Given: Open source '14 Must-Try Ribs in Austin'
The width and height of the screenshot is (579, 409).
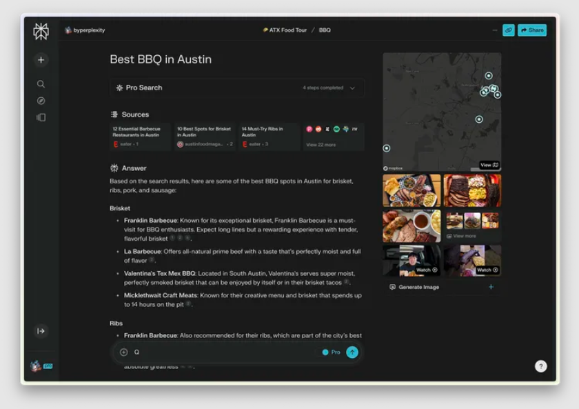Looking at the screenshot, I should pyautogui.click(x=270, y=137).
